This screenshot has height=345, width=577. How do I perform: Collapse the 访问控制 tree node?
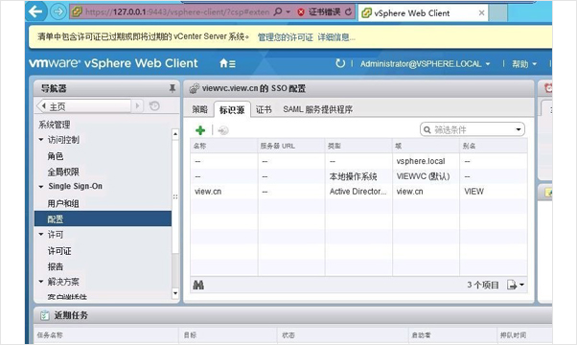41,140
